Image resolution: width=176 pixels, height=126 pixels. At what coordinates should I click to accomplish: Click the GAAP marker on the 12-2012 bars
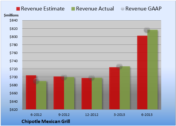tap(92, 78)
